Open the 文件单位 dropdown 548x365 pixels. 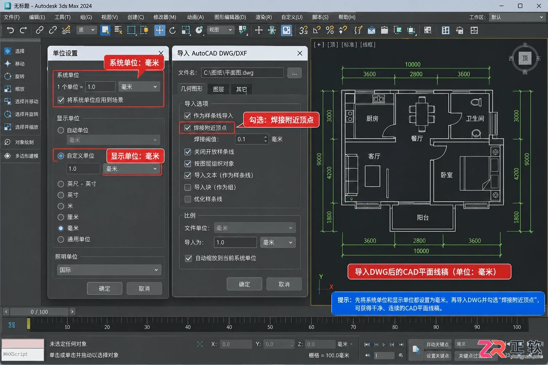click(255, 228)
